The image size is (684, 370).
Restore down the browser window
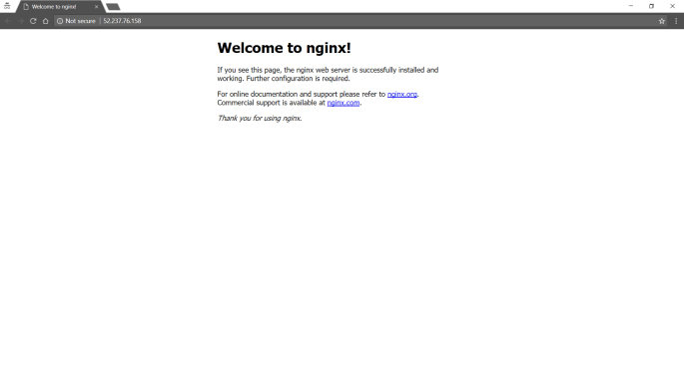[651, 6]
